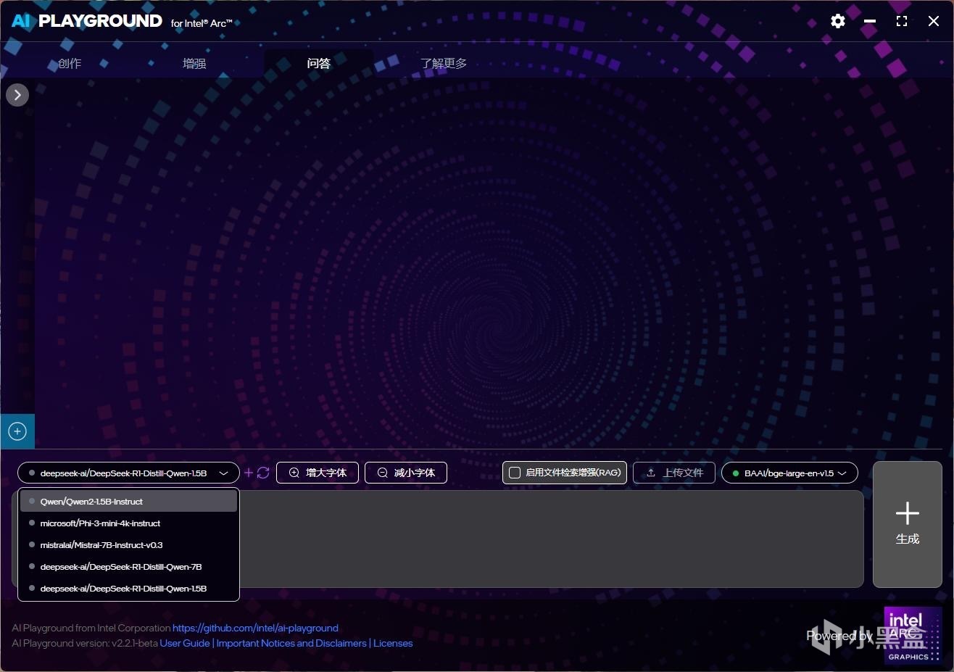Image resolution: width=954 pixels, height=672 pixels.
Task: Open the DeepSeek-R1-Distill-Qwen-1.5B model dropdown
Action: coord(128,473)
